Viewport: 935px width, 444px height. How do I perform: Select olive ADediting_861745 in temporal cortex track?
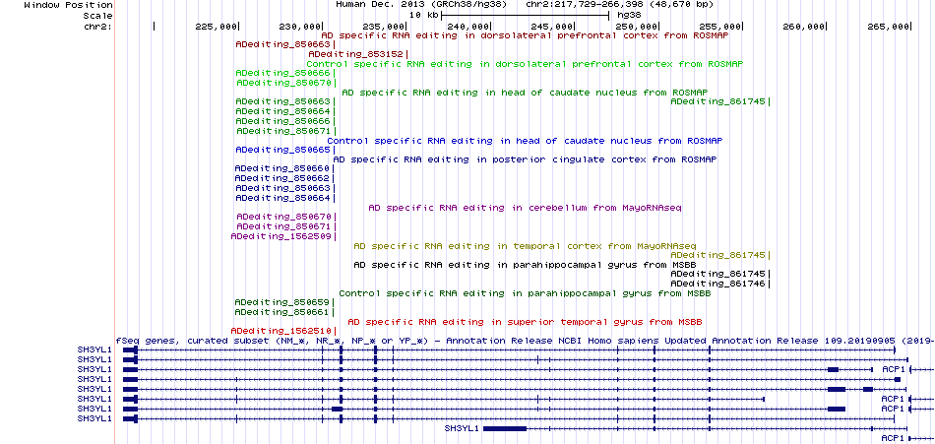[x=717, y=255]
